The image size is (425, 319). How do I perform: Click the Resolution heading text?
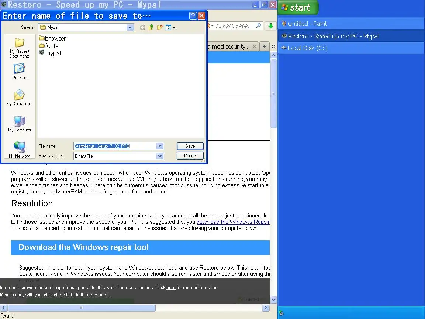[x=32, y=203]
